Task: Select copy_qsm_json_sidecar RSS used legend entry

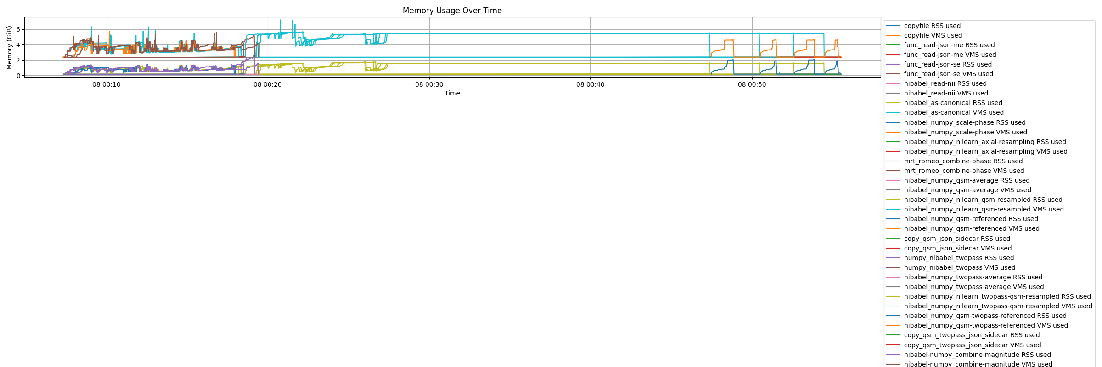Action: (948, 239)
